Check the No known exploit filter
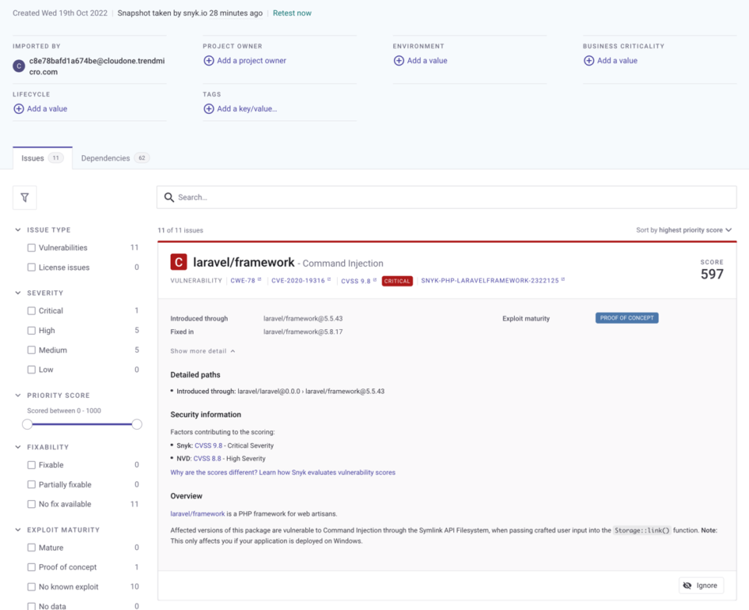This screenshot has height=610, width=749. coord(31,587)
